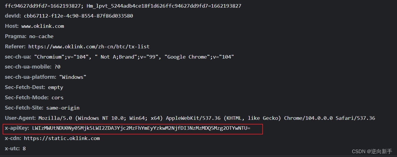The width and height of the screenshot is (397, 157).
Task: Click the sec-ch-ua header value
Action: pyautogui.click(x=134, y=57)
